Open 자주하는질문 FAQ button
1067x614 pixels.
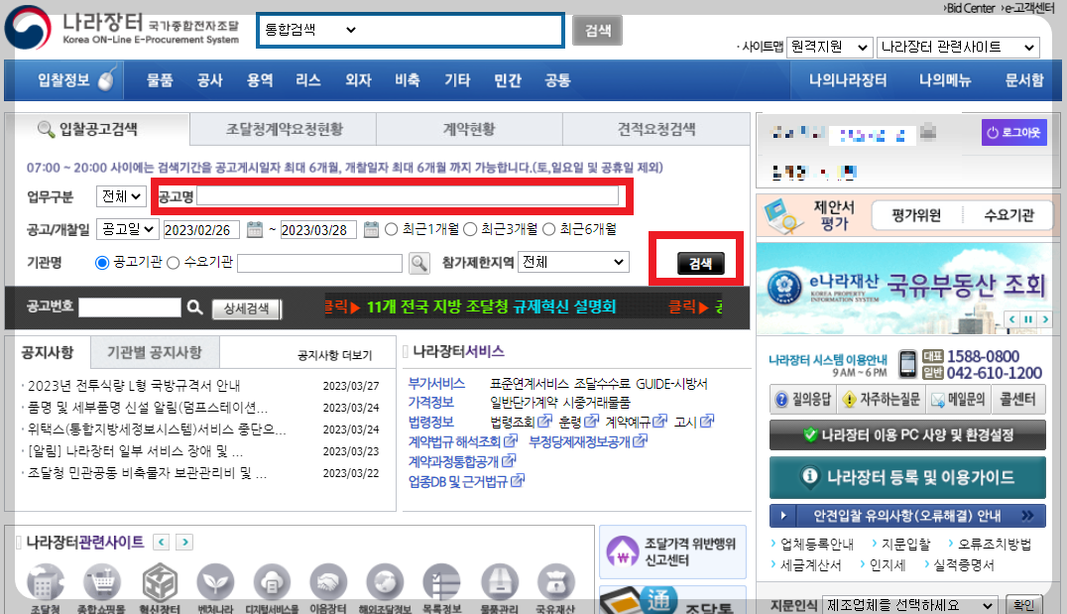[x=881, y=400]
